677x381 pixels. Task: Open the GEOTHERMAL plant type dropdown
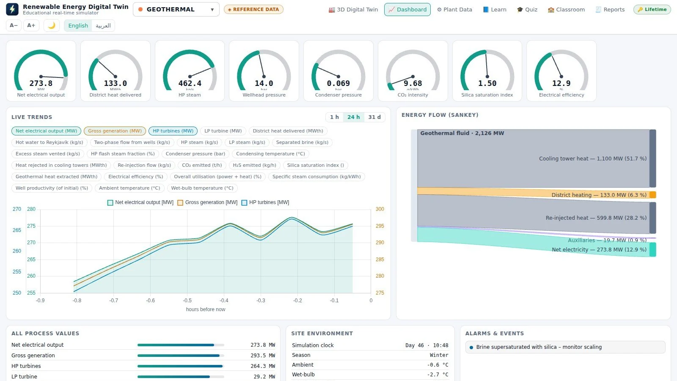point(176,9)
